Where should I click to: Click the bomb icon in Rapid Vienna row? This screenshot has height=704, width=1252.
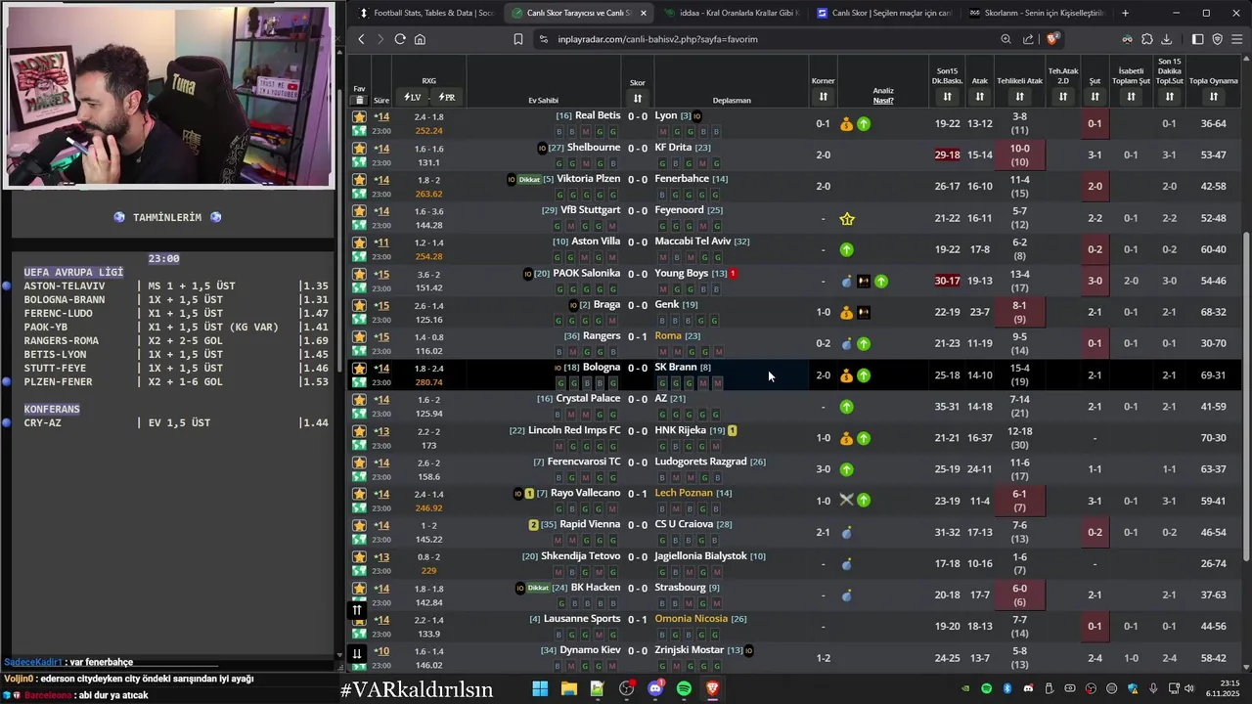click(x=847, y=533)
